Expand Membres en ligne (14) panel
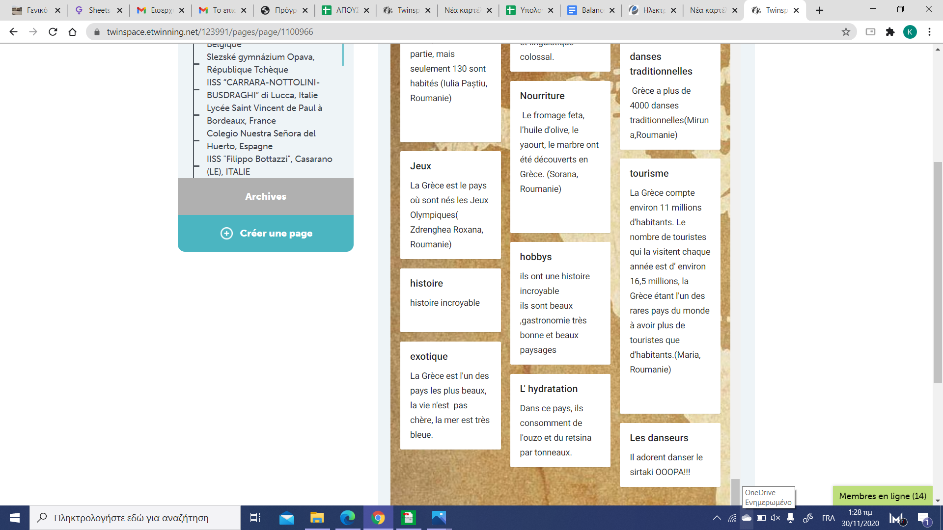The image size is (943, 530). [x=882, y=496]
